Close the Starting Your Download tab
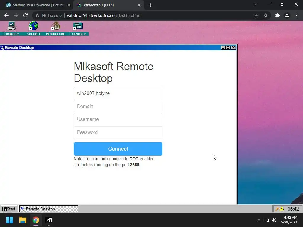Image resolution: width=303 pixels, height=227 pixels. tap(68, 5)
